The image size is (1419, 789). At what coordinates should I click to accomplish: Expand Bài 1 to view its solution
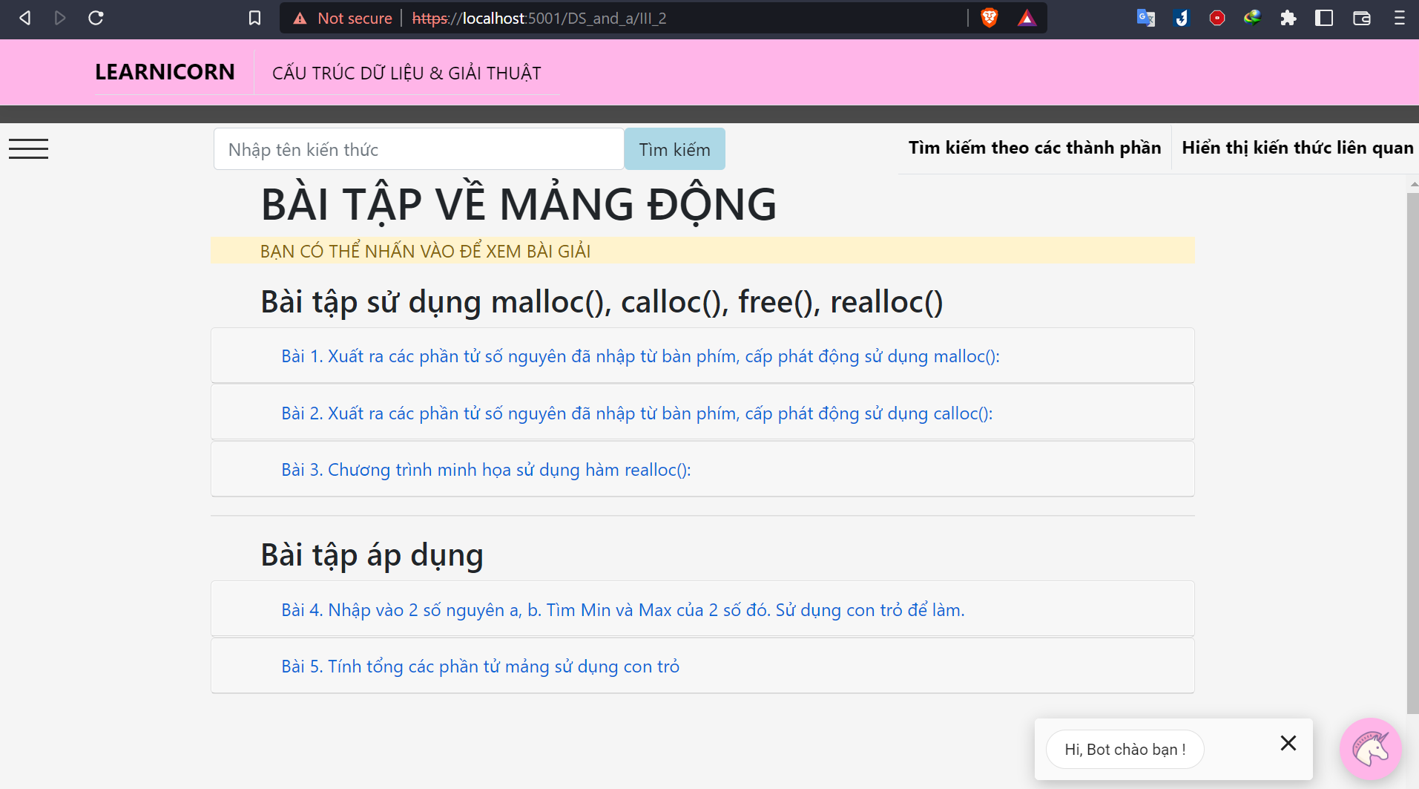click(x=639, y=356)
